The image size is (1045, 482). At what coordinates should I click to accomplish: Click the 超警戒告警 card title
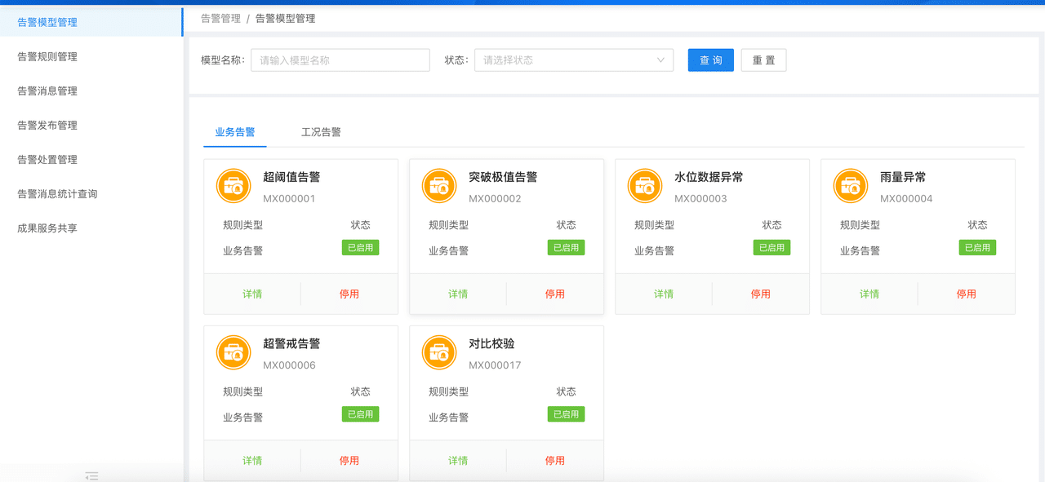[x=291, y=343]
